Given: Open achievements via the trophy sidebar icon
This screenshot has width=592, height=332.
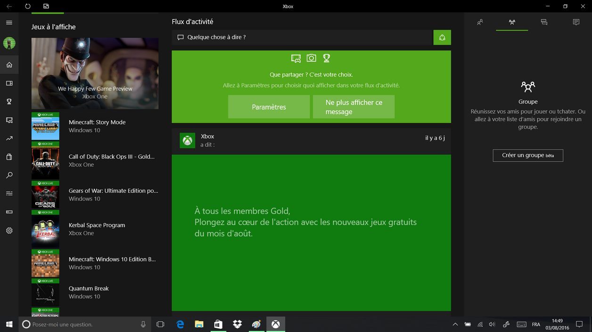Looking at the screenshot, I should (x=9, y=102).
